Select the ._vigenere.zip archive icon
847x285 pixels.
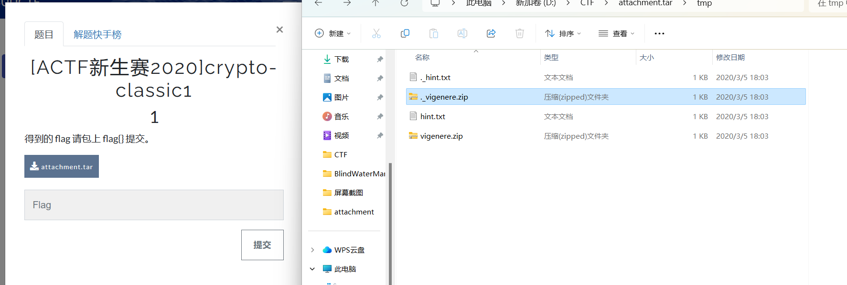pyautogui.click(x=413, y=96)
